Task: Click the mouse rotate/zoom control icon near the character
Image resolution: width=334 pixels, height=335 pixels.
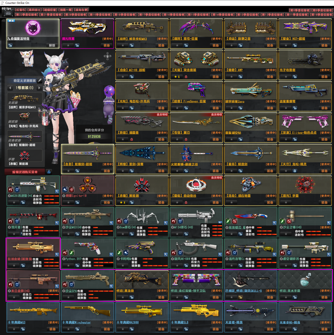Action: pyautogui.click(x=107, y=56)
